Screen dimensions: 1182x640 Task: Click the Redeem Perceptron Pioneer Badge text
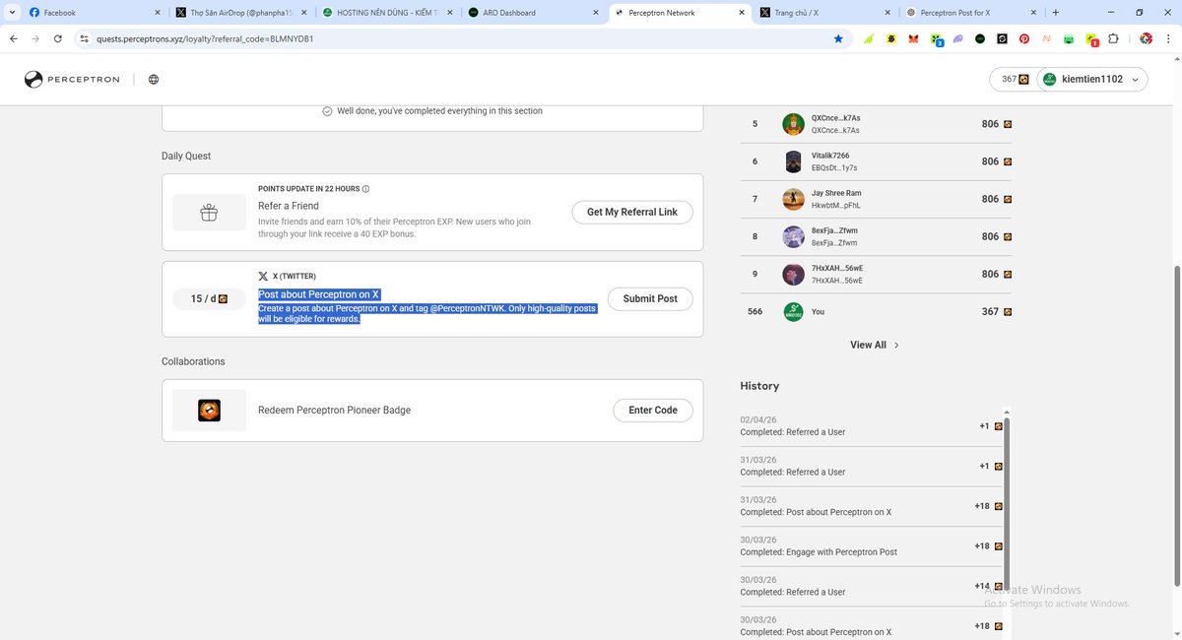[x=334, y=410]
